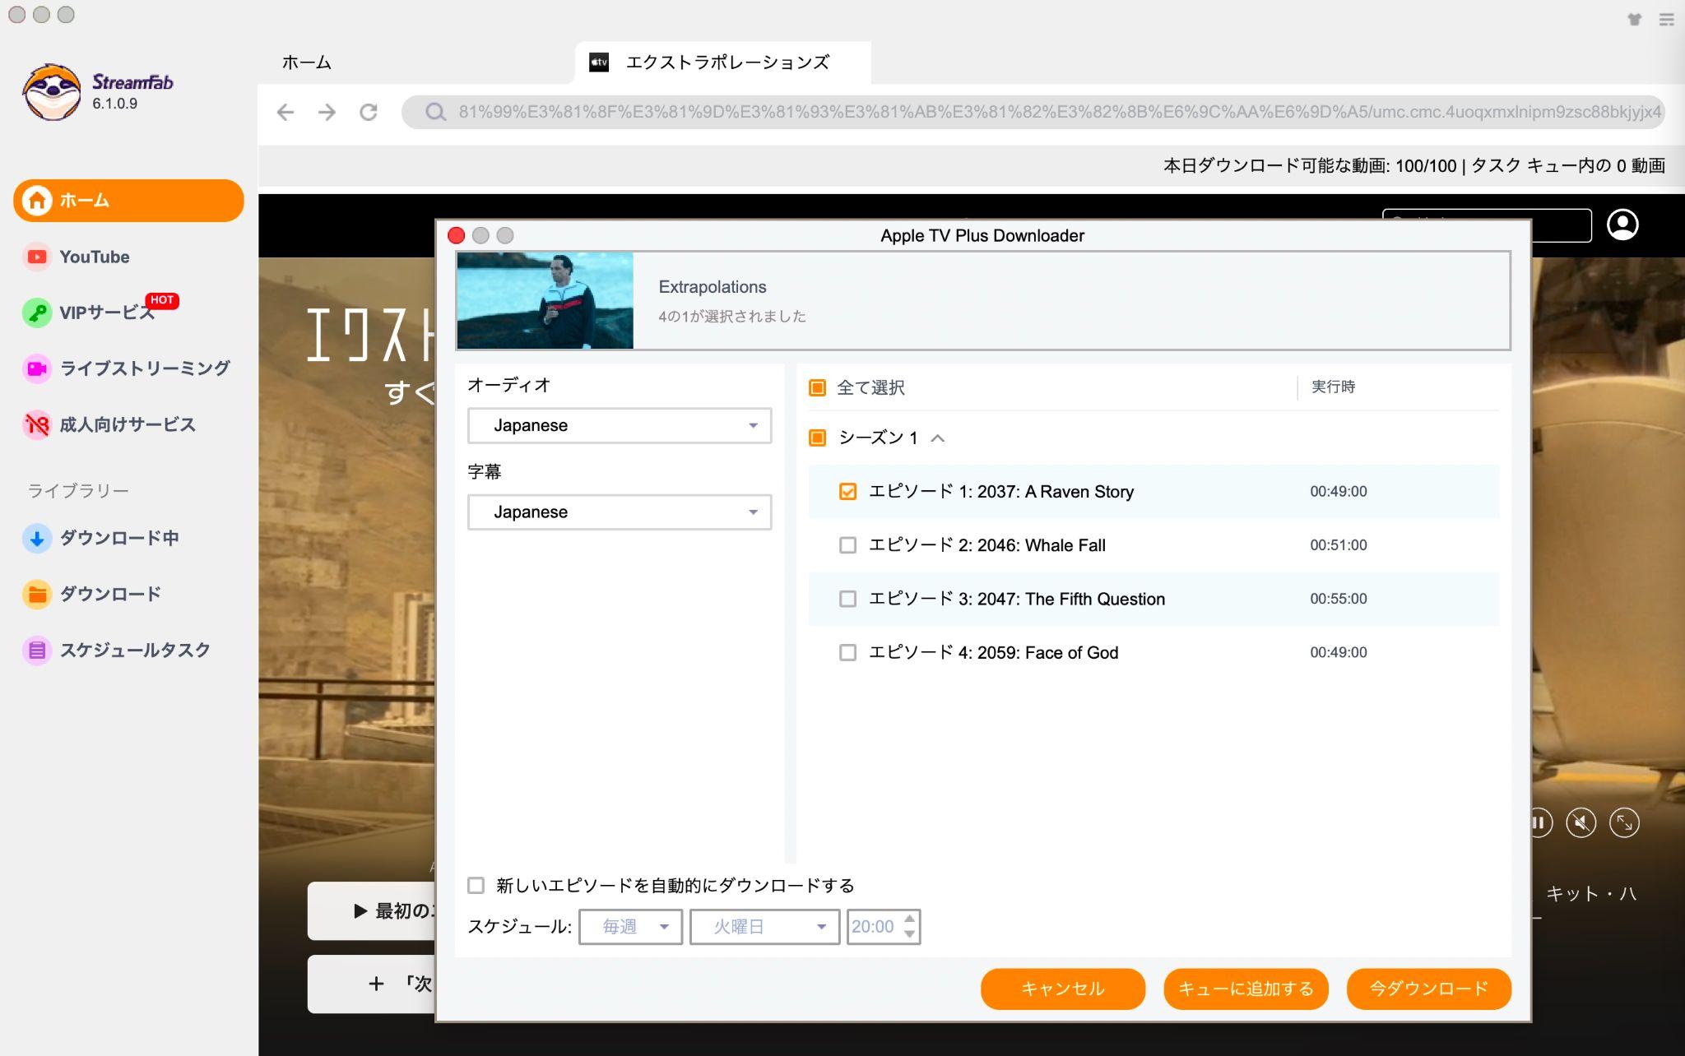Go back with the browser back arrow
The height and width of the screenshot is (1056, 1685).
click(x=285, y=112)
